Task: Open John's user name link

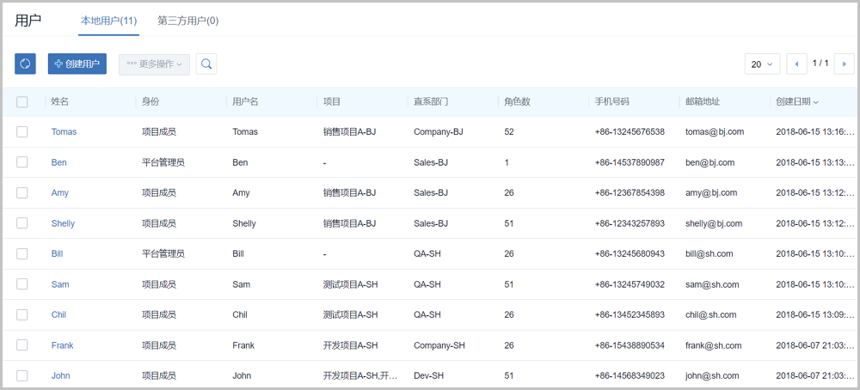Action: pyautogui.click(x=60, y=375)
